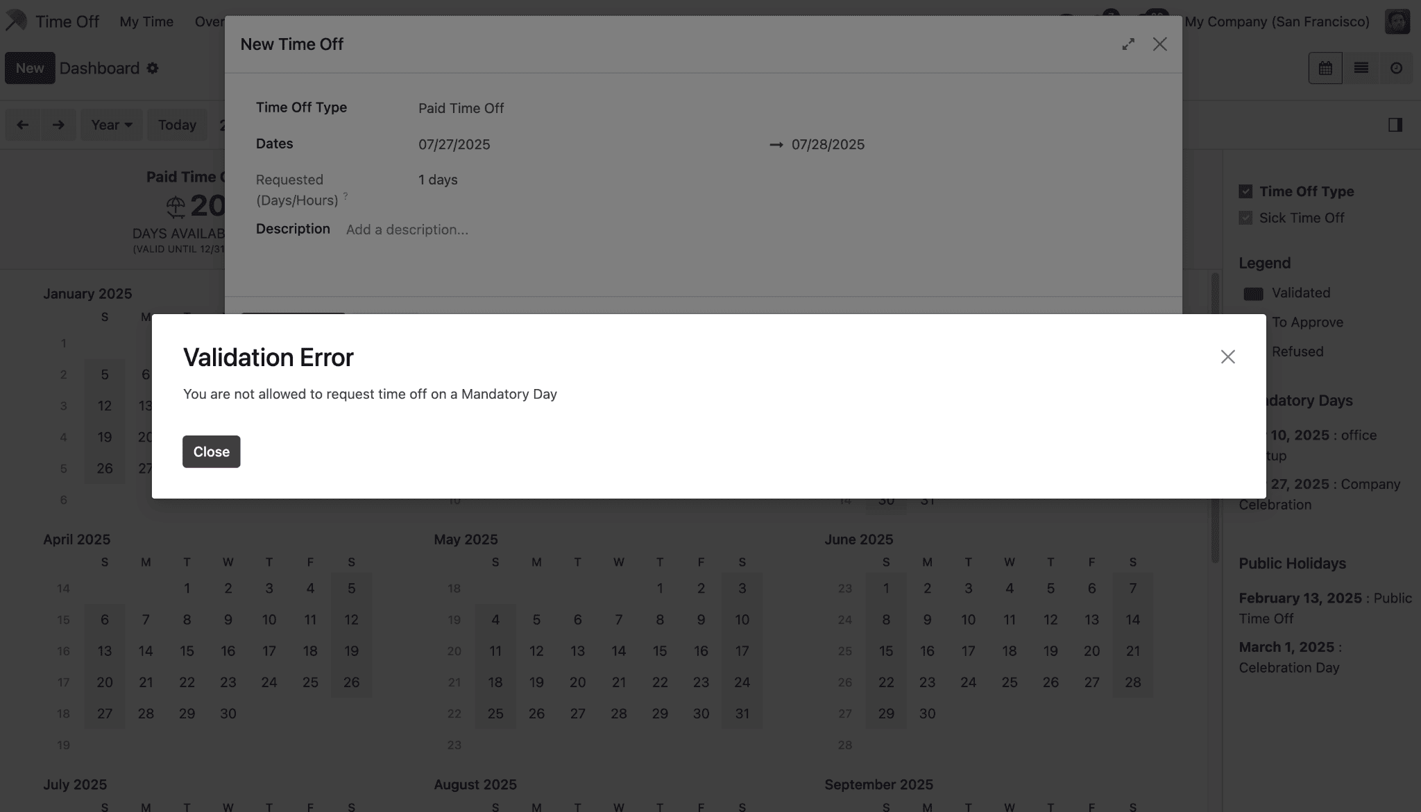The image size is (1421, 812).
Task: Switch to list view icon
Action: [x=1361, y=68]
